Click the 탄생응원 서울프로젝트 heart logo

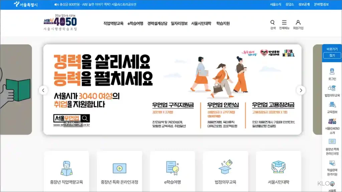[x=270, y=53]
